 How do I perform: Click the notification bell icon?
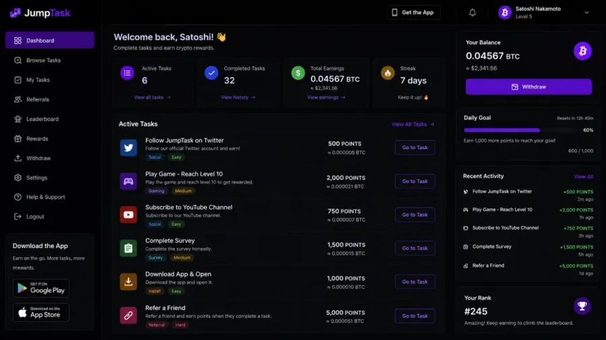click(472, 13)
